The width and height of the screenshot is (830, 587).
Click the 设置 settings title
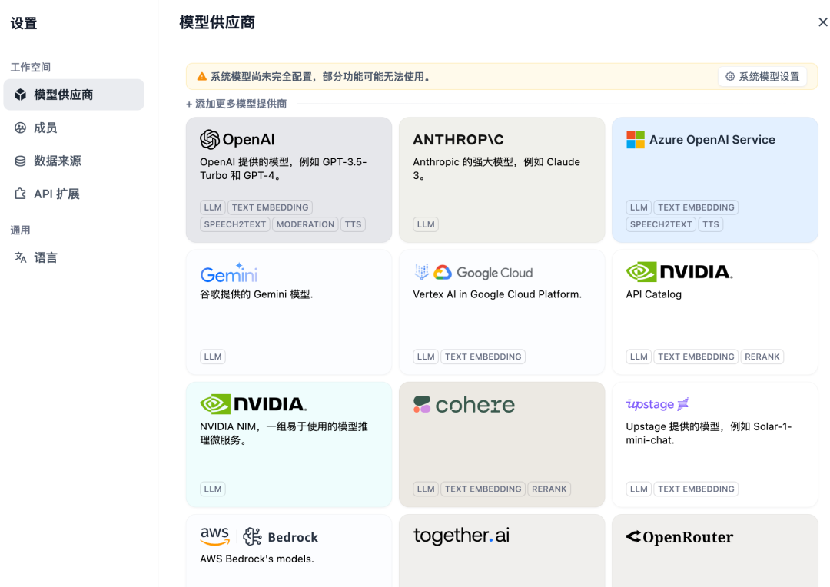[x=24, y=23]
